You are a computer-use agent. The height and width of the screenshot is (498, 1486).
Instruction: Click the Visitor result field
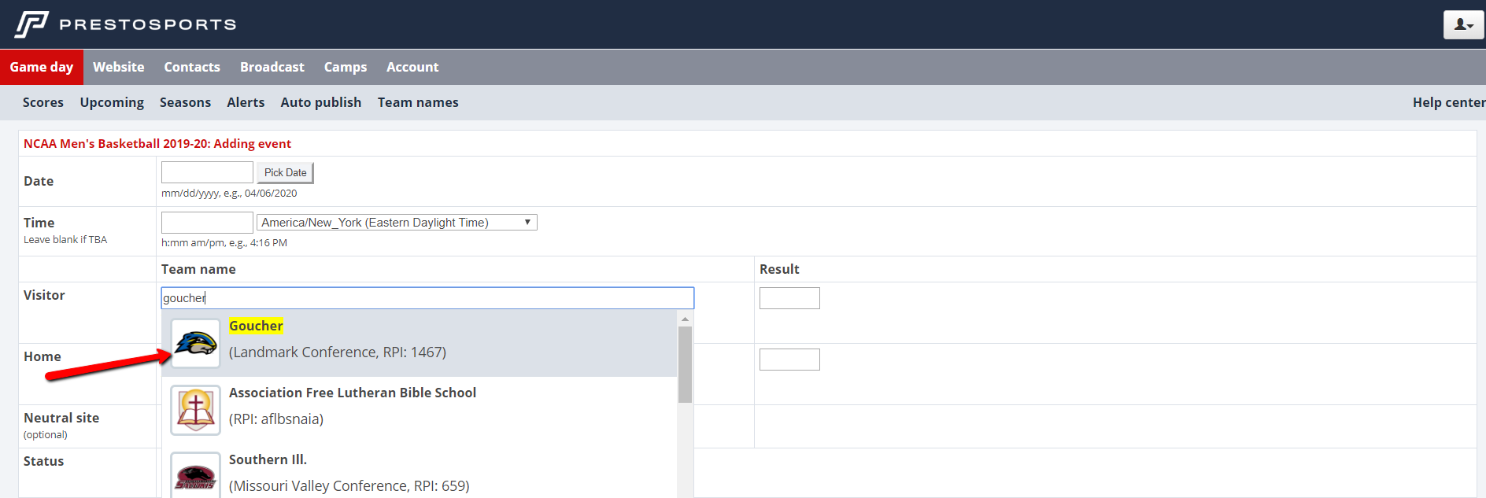click(789, 298)
